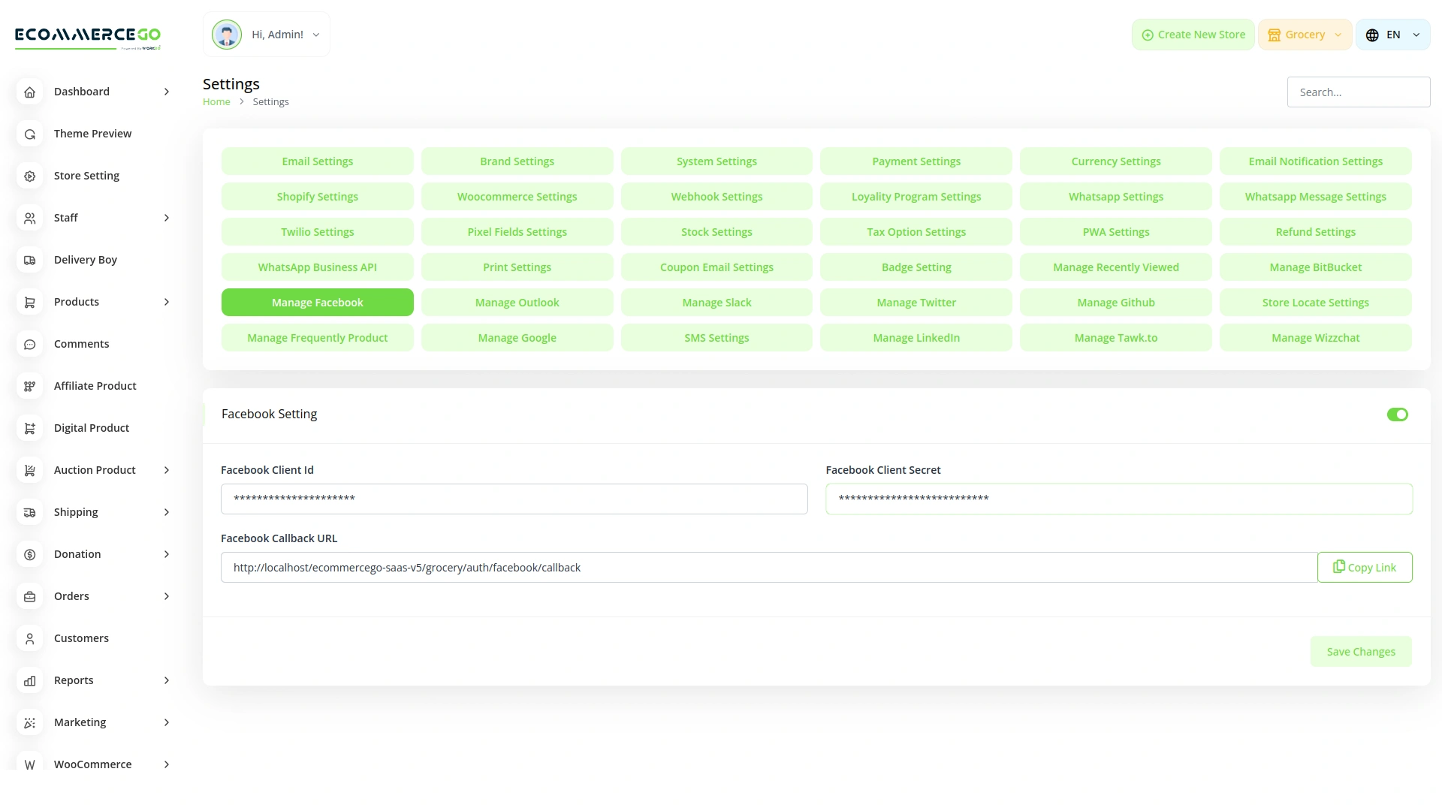Click the Create New Store button
Screen dimensions: 1442x811
point(1193,34)
